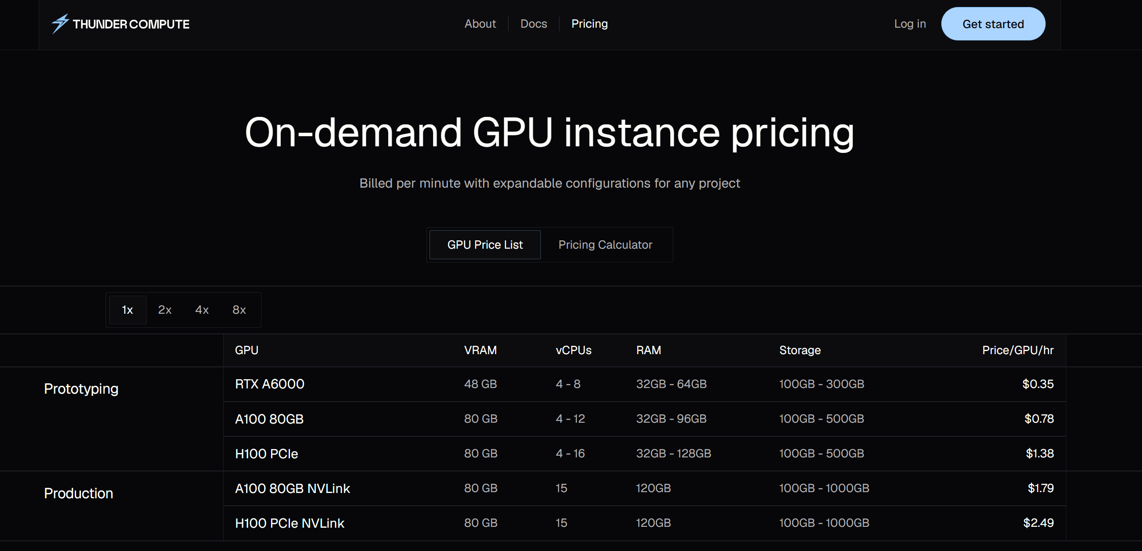1142x551 pixels.
Task: Click the H100 PCIe NVLink row
Action: click(290, 523)
